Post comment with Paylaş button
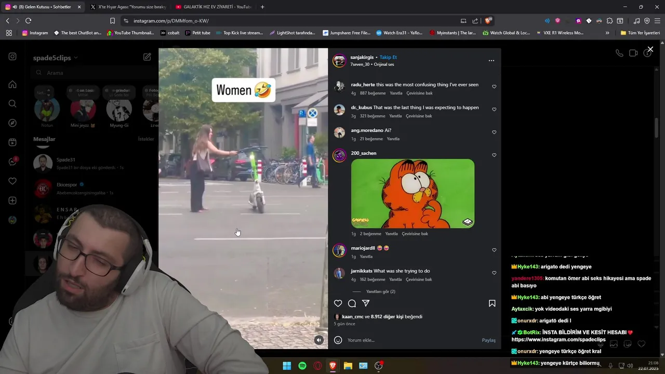The height and width of the screenshot is (374, 665). pos(488,340)
